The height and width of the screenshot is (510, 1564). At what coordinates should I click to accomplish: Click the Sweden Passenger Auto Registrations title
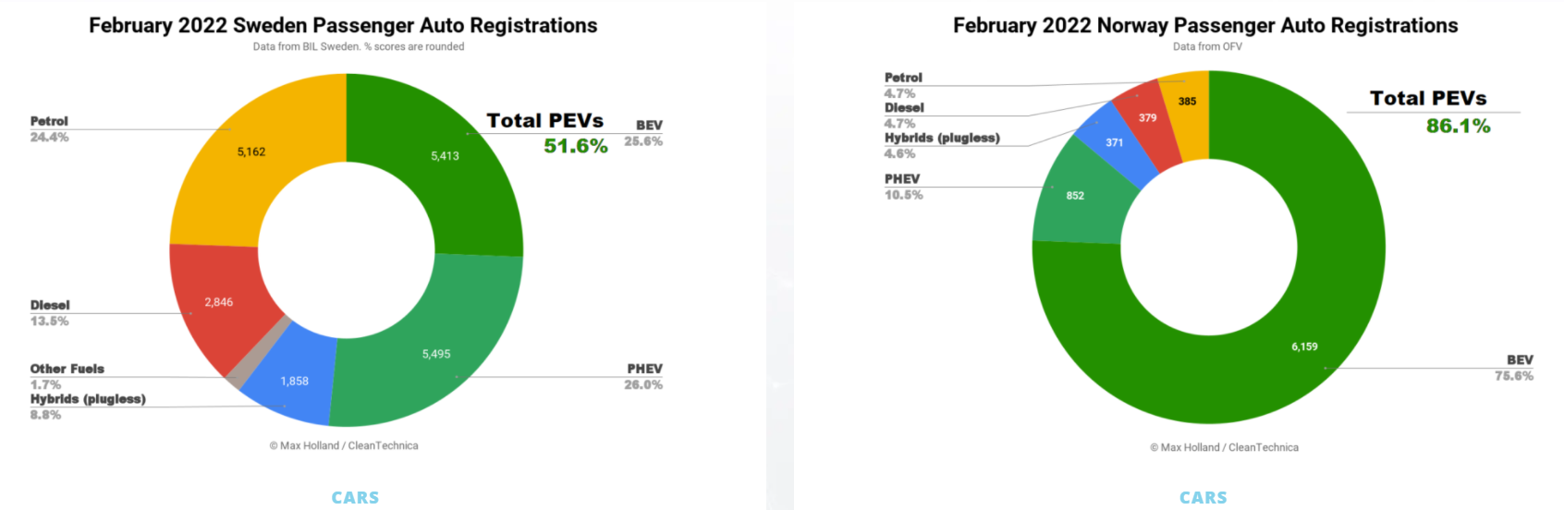tap(343, 26)
